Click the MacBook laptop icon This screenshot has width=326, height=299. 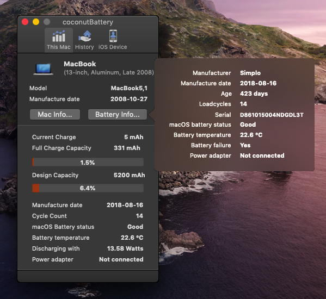coord(43,68)
